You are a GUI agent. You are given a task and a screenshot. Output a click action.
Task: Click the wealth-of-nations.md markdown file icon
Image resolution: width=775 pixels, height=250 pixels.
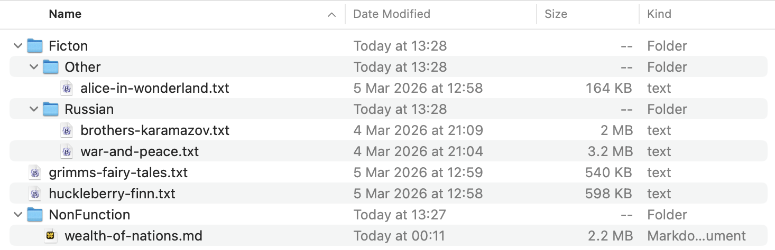pyautogui.click(x=51, y=236)
